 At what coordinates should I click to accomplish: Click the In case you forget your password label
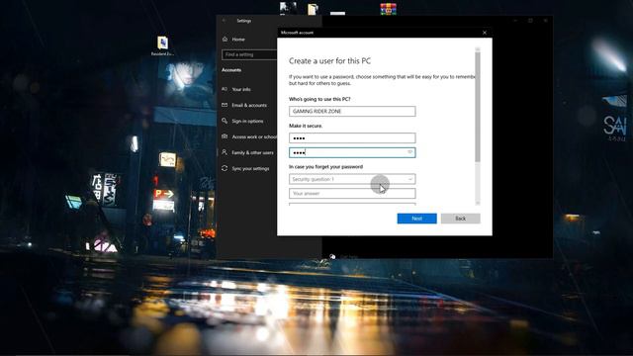(325, 167)
